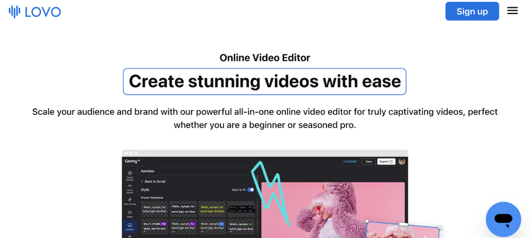This screenshot has width=530, height=238.
Task: Click the "Scale your audience and brand" paragraph
Action: point(264,118)
